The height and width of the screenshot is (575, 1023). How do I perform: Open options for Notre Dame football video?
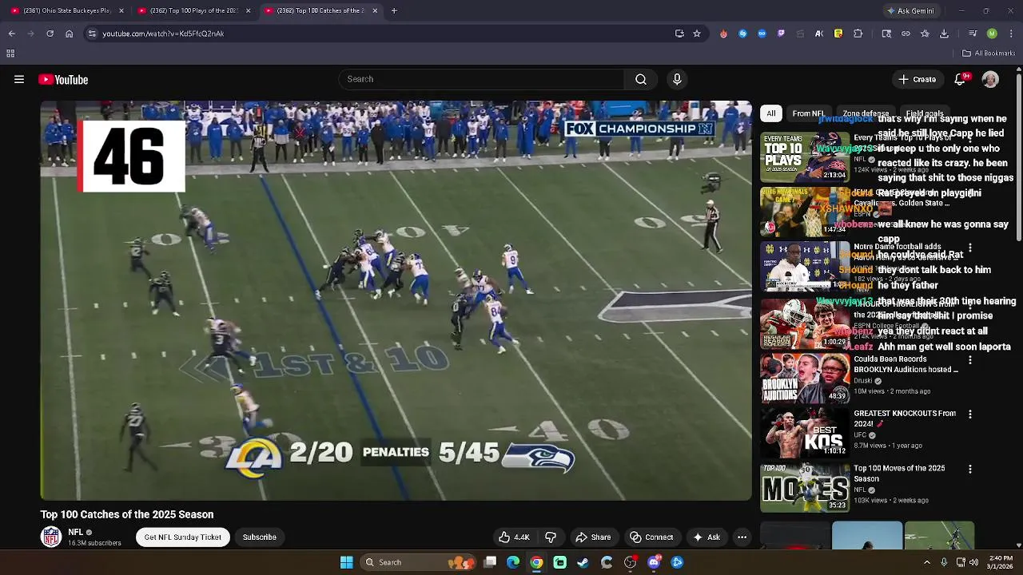pos(970,248)
